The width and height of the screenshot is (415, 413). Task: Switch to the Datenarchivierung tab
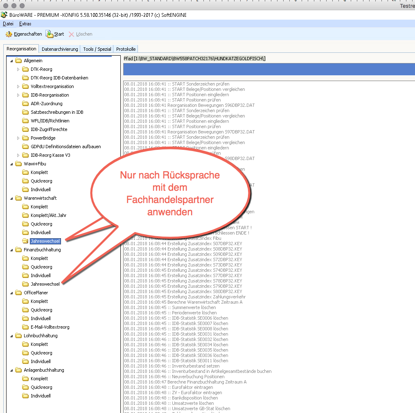click(x=60, y=49)
